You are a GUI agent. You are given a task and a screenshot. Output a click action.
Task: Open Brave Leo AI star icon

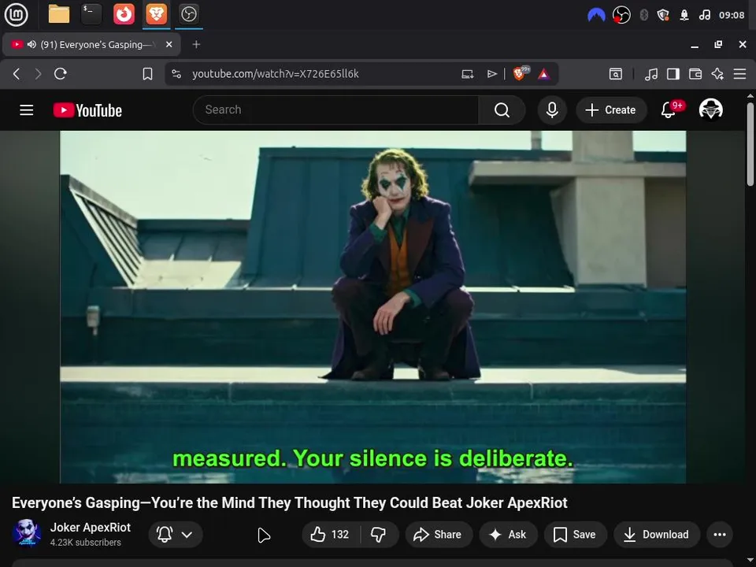(x=717, y=74)
